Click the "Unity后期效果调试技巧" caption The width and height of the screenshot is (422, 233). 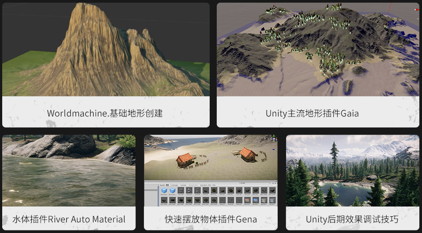pyautogui.click(x=352, y=219)
